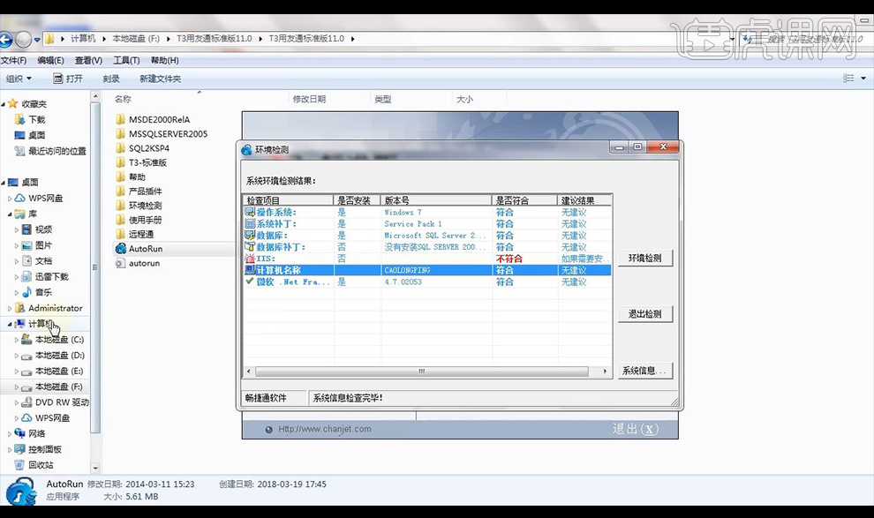Change view mode icon in Explorer toolbar

pyautogui.click(x=848, y=79)
